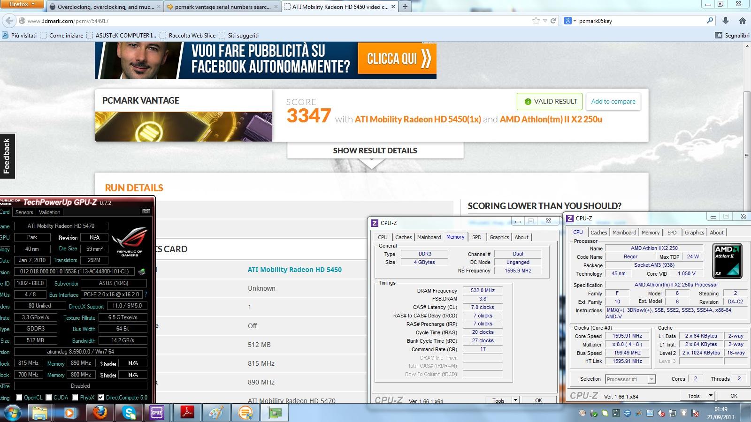
Task: Toggle the OpenCL checkbox in GPU-Z
Action: (19, 397)
